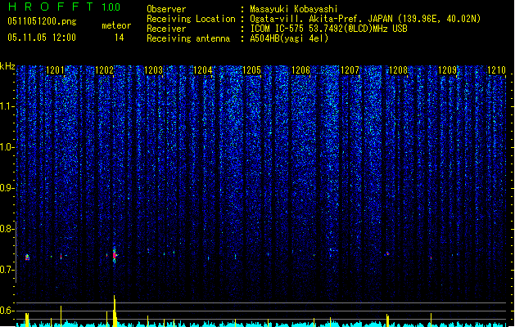This screenshot has height=327, width=515.
Task: Click the HROFFT title text
Action: pos(51,7)
